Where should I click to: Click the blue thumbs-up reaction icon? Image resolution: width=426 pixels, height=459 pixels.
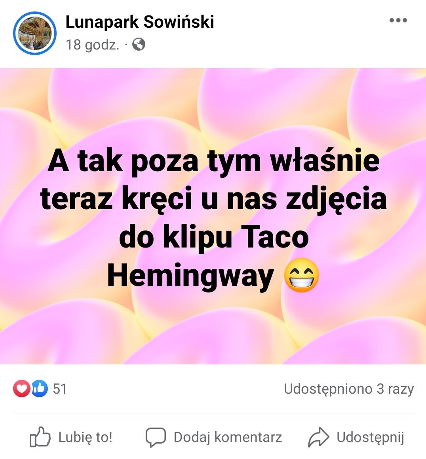click(40, 389)
